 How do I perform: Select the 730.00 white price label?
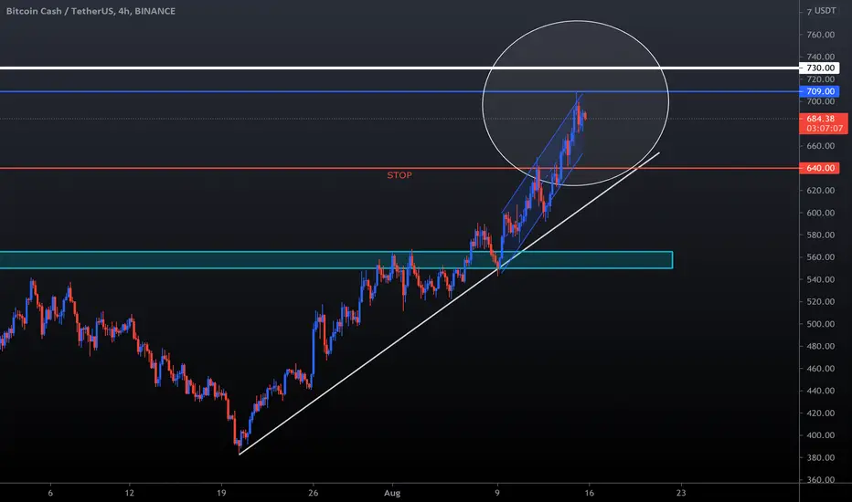(819, 68)
